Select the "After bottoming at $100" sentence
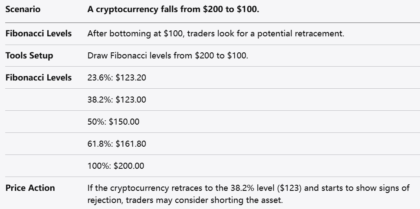 pos(216,33)
